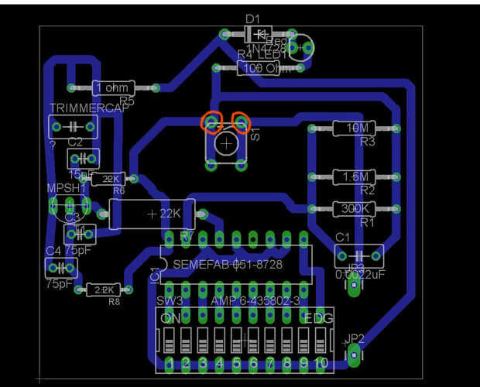Select the C1 0.0022uF capacitor
The width and height of the screenshot is (480, 387).
click(x=359, y=255)
